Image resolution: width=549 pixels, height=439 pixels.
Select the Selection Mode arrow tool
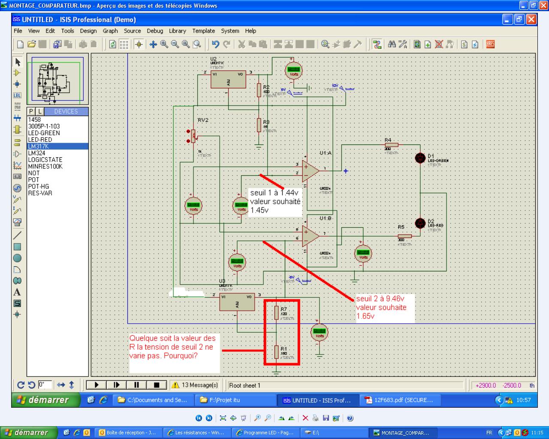pos(17,62)
